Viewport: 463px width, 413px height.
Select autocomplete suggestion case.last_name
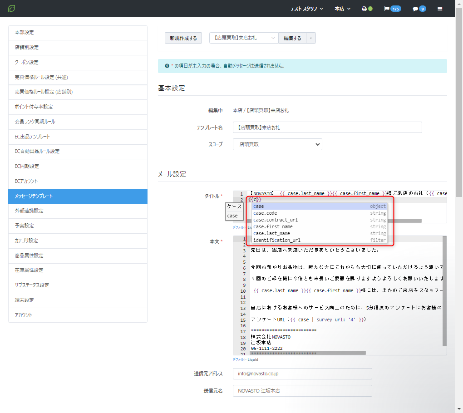[x=319, y=234]
